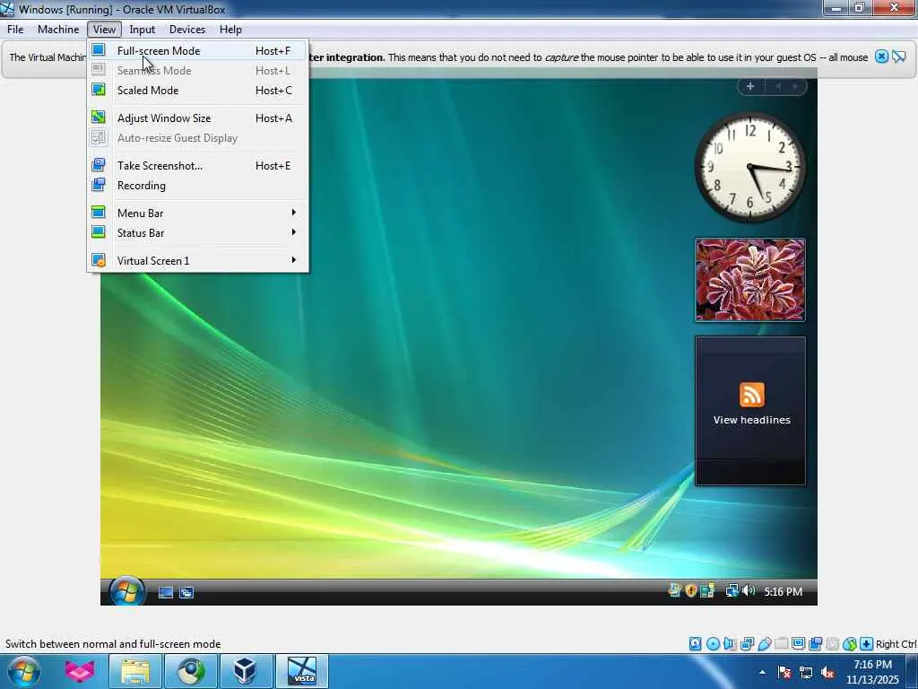Click the Right Ctrl host key label

(x=896, y=644)
